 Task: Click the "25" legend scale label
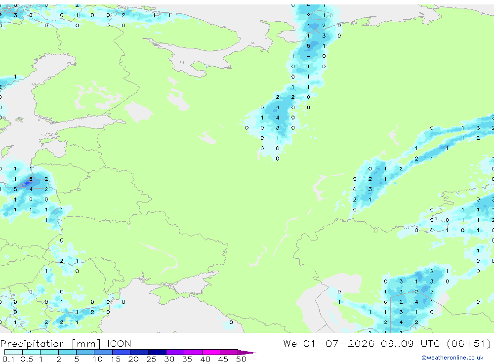point(151,359)
